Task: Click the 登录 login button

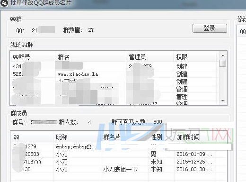Action: click(x=210, y=28)
